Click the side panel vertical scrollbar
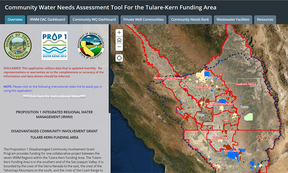The image size is (288, 173). (110, 69)
